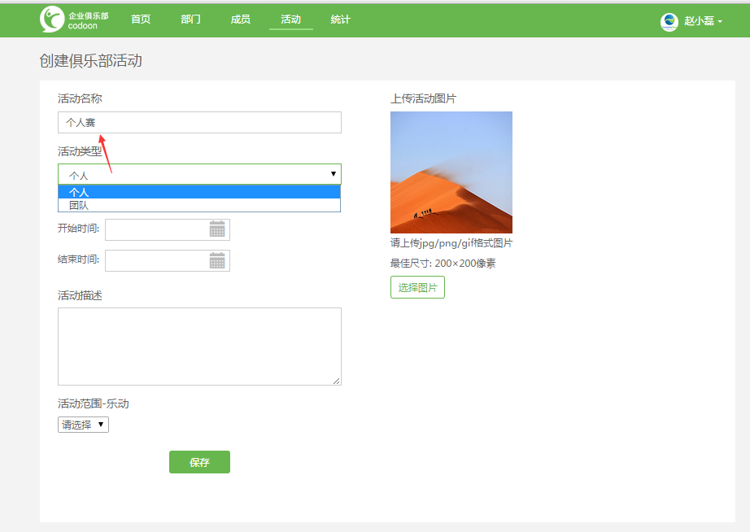
Task: Click the 最佳尺寸: 200×200像素 text
Action: [443, 263]
